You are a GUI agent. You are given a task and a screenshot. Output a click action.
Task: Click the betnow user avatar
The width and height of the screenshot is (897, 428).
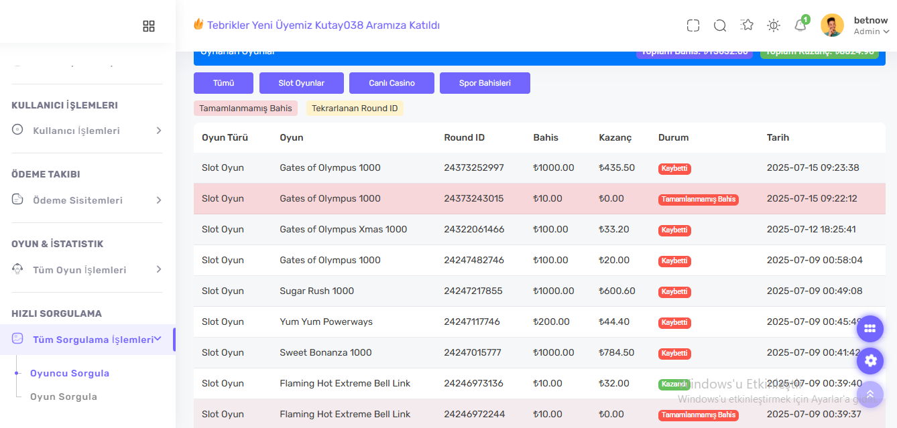click(x=832, y=25)
